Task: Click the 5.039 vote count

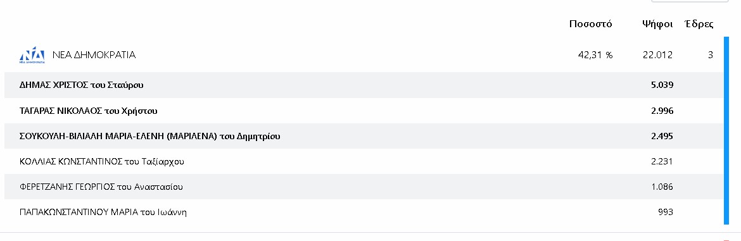Action: (x=662, y=85)
